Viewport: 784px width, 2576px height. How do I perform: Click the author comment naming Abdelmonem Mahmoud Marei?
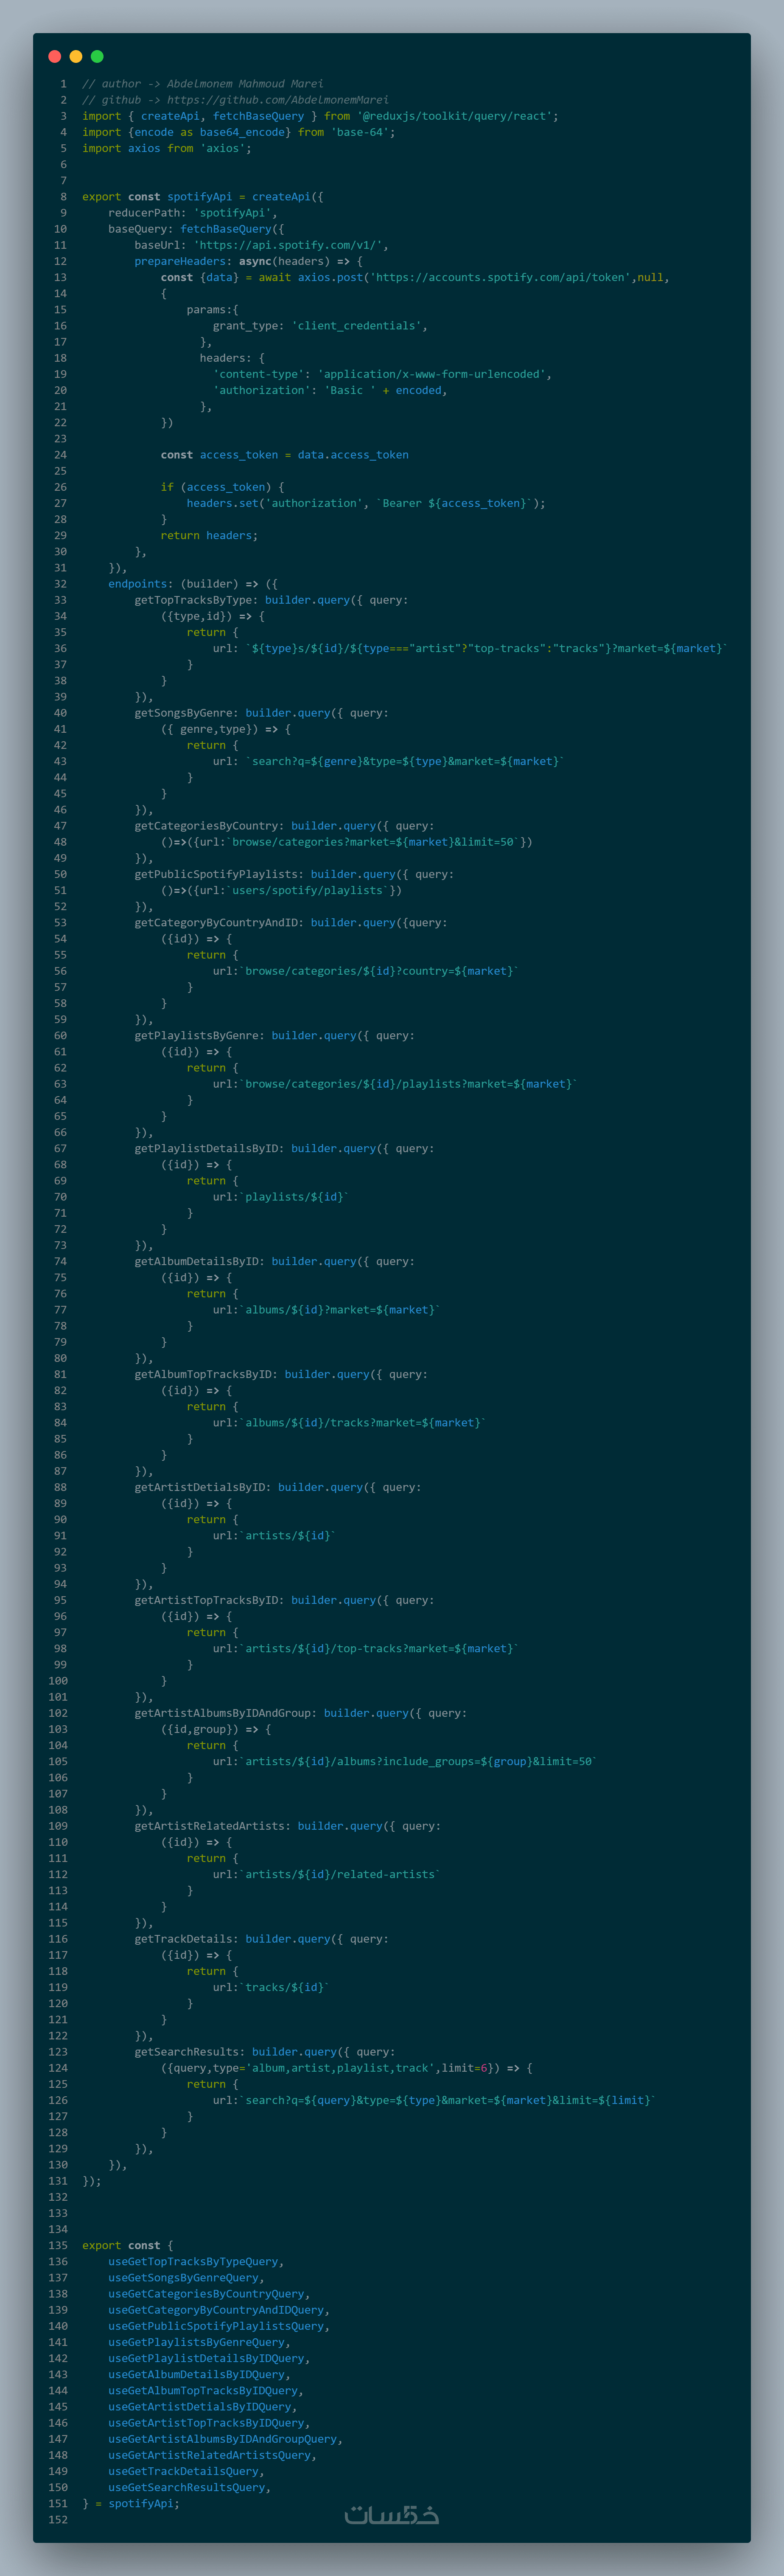[x=203, y=84]
